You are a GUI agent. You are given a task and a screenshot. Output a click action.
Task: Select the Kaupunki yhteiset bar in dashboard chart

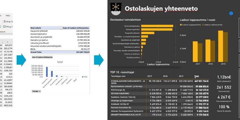(148, 33)
